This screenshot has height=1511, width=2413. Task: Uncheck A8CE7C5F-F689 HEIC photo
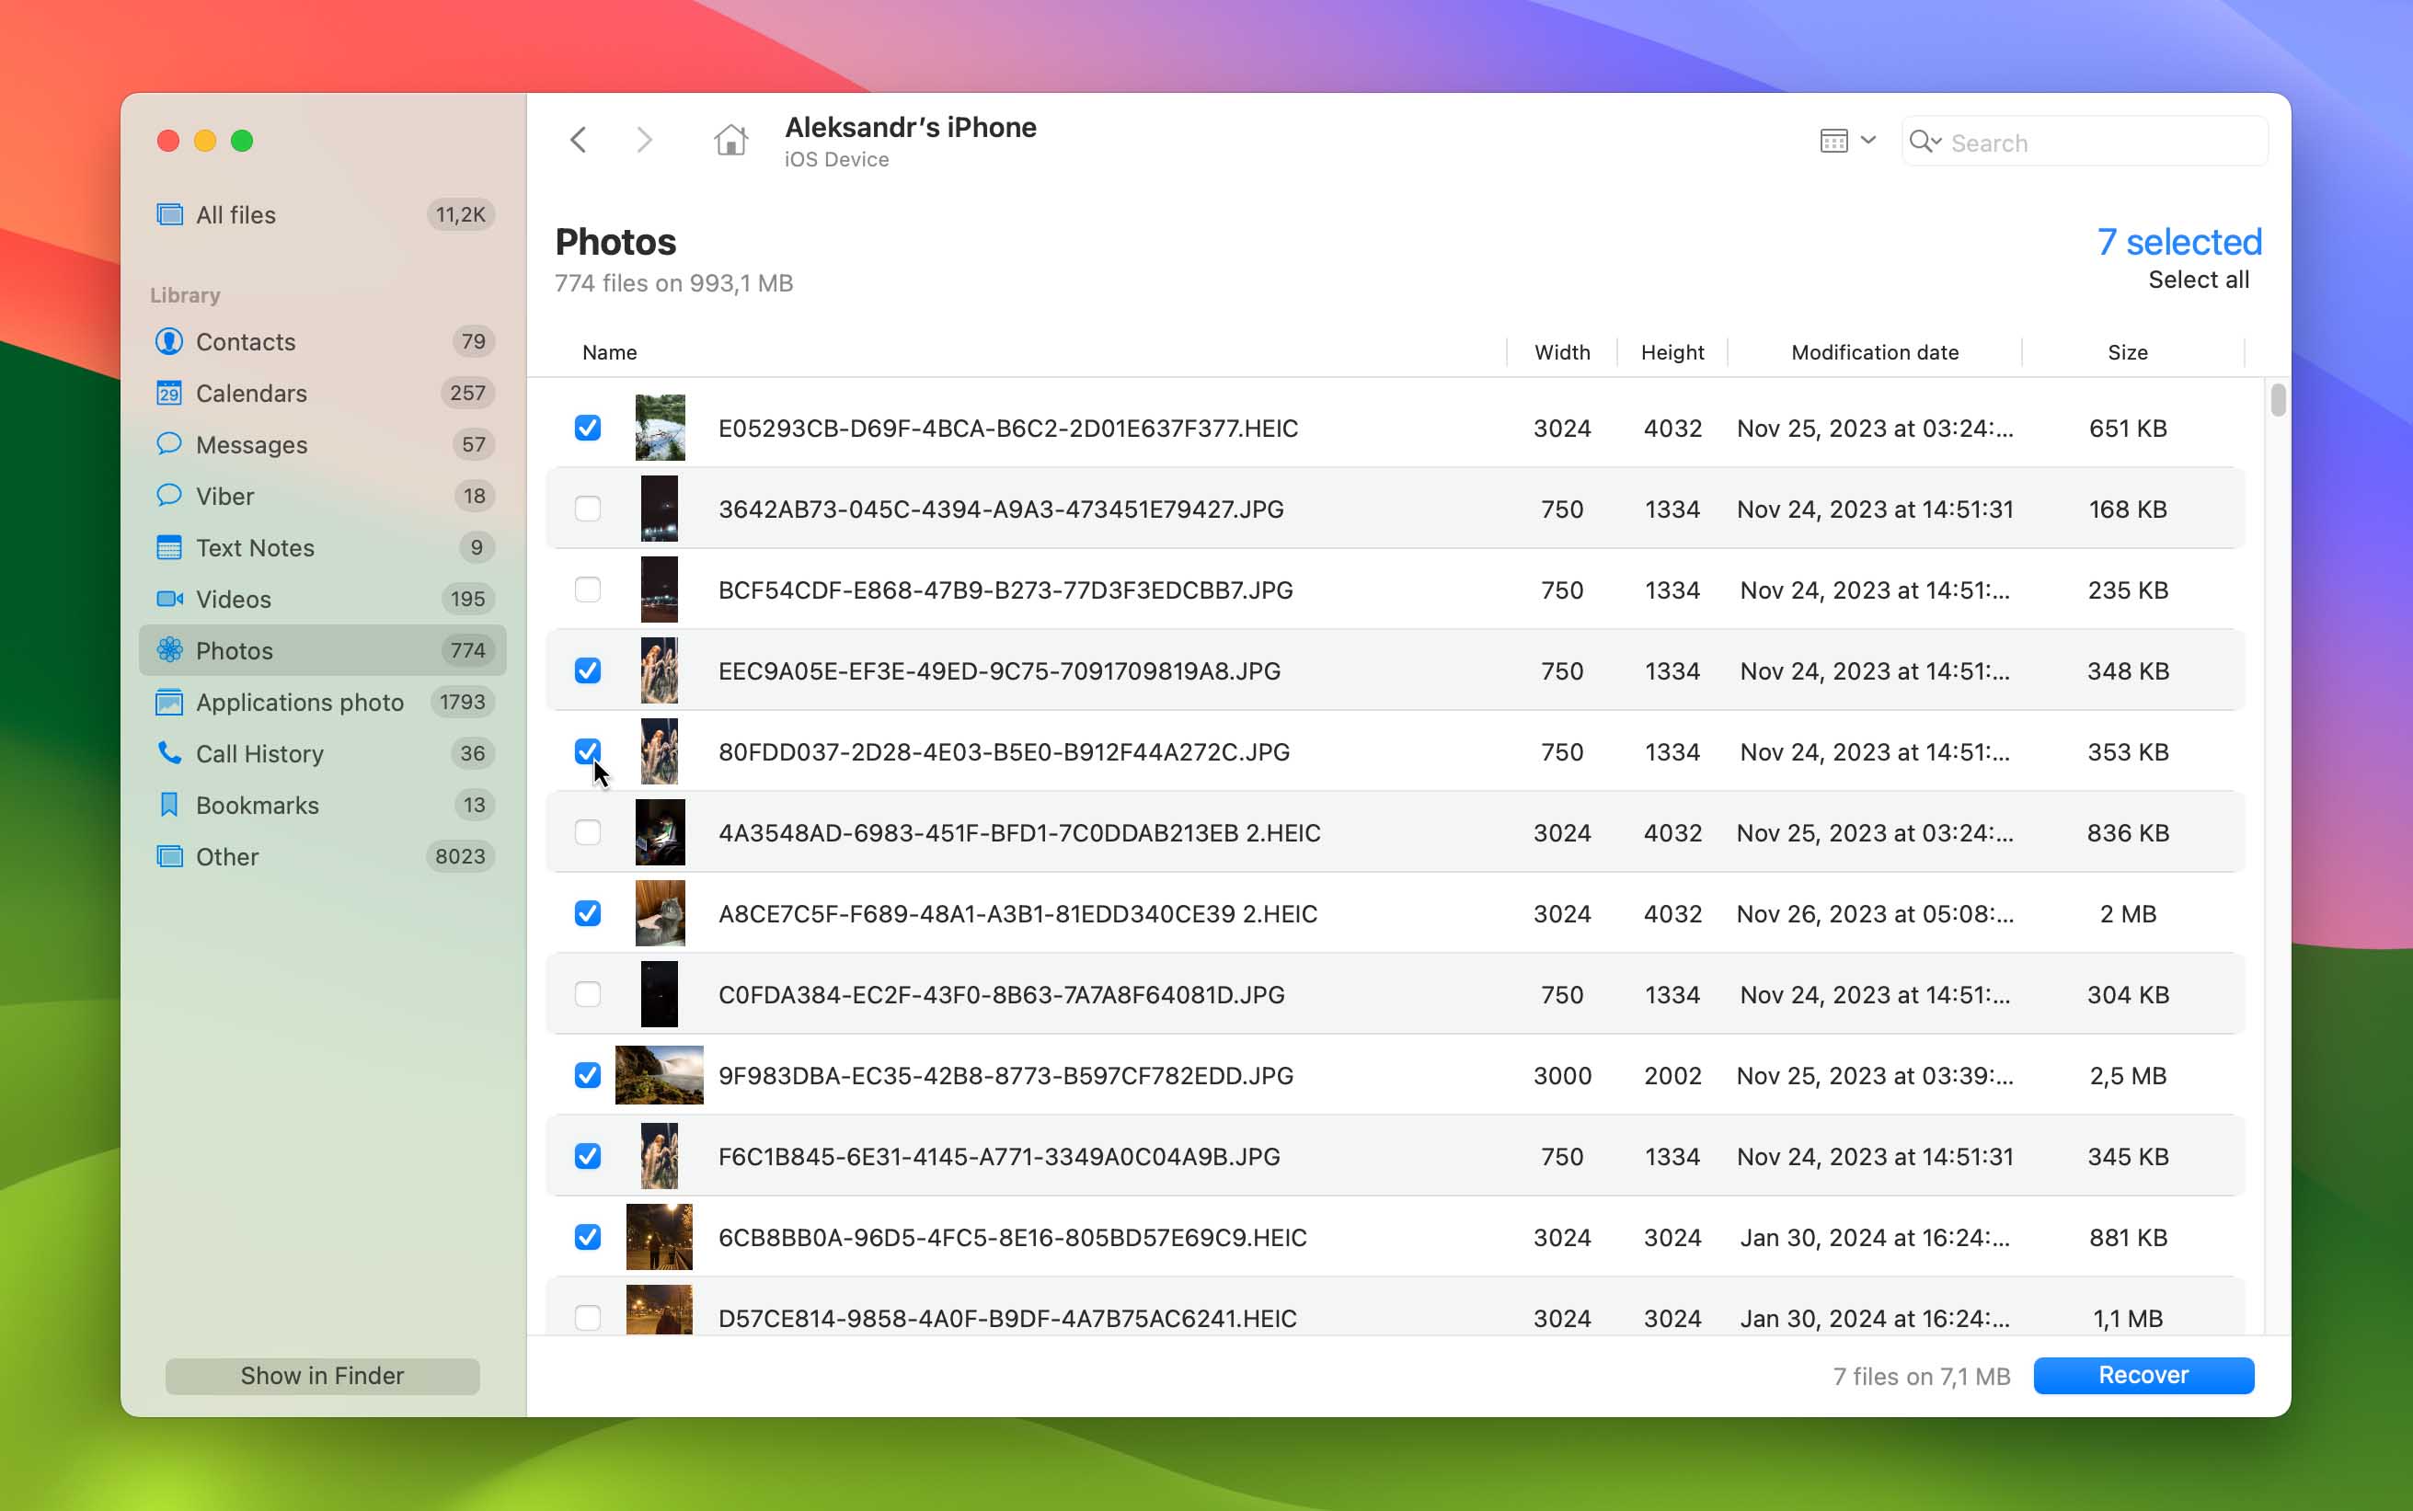click(588, 912)
